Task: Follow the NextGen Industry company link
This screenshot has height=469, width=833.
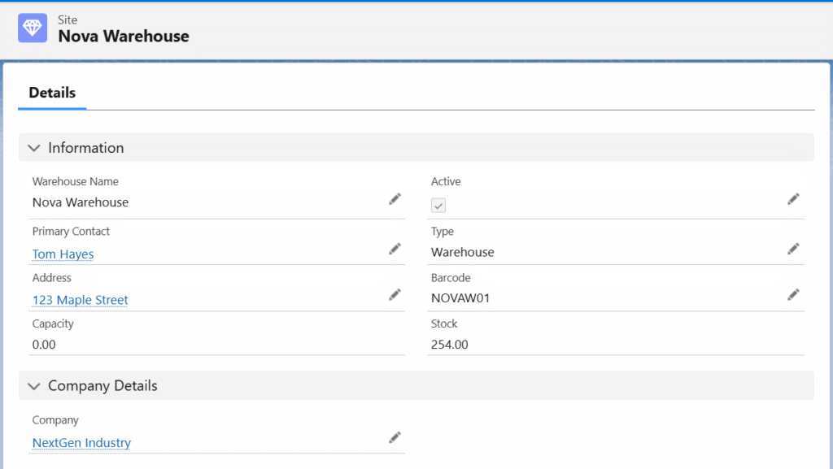Action: tap(81, 443)
